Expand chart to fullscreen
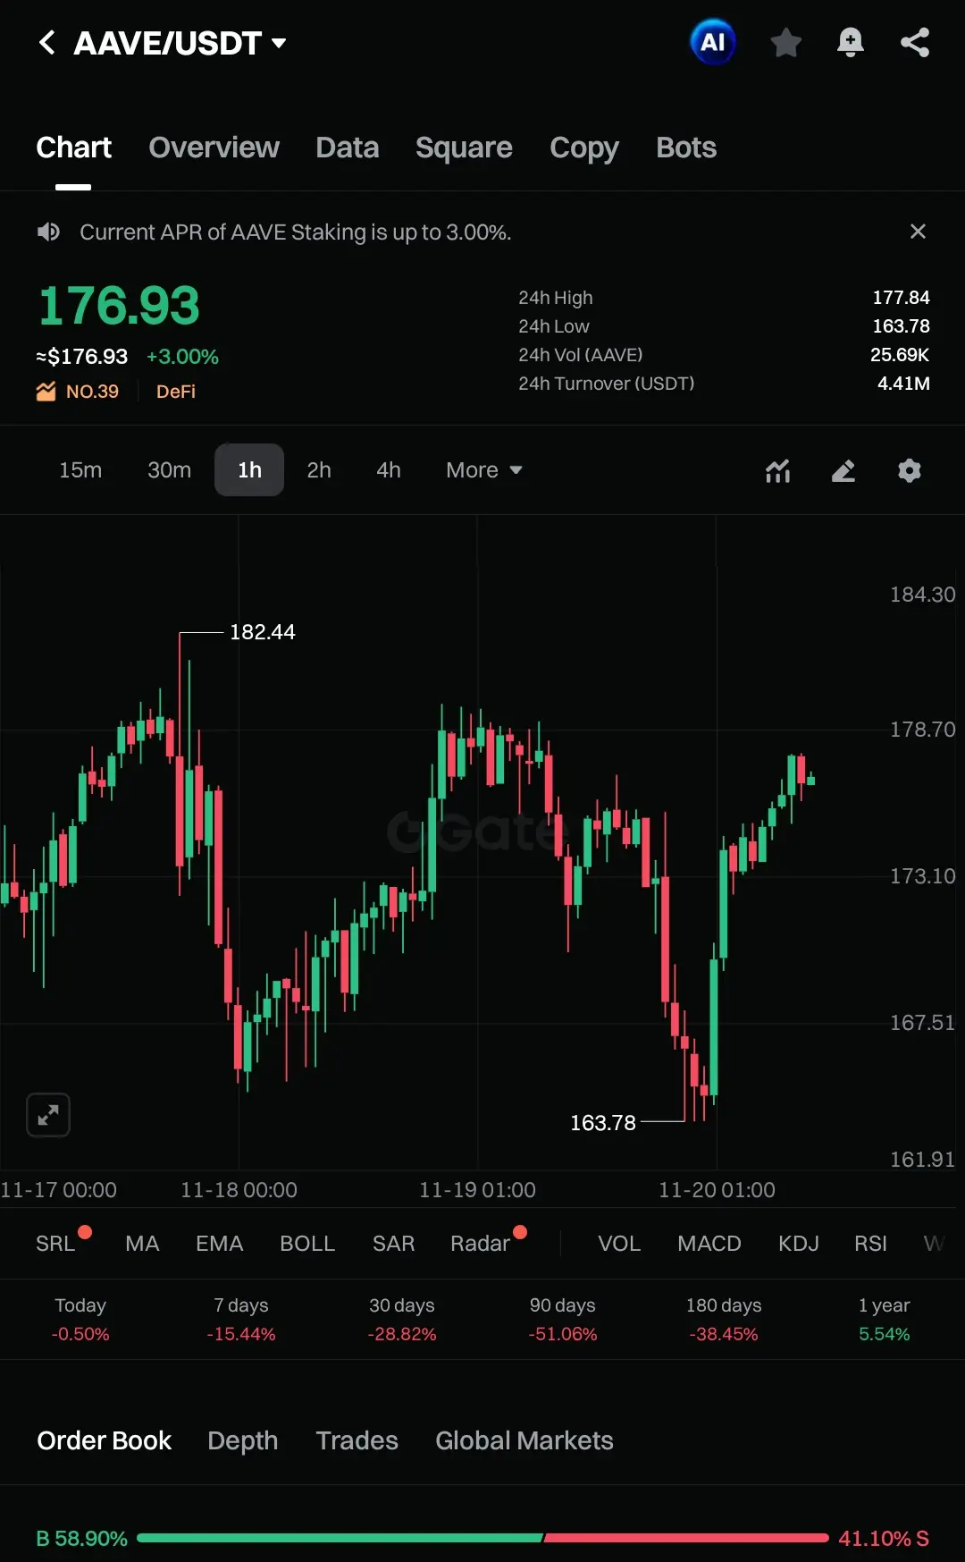This screenshot has height=1562, width=965. tap(48, 1115)
